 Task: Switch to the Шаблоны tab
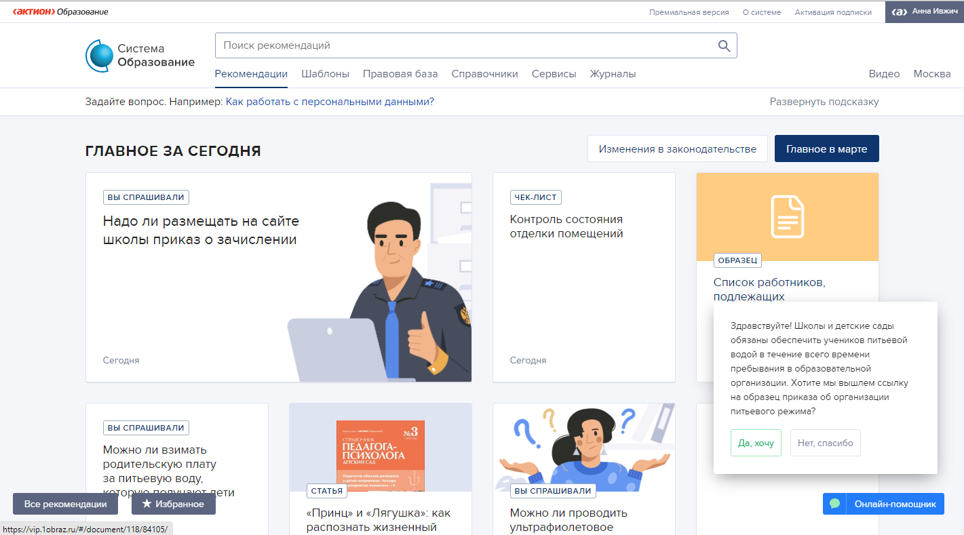325,74
